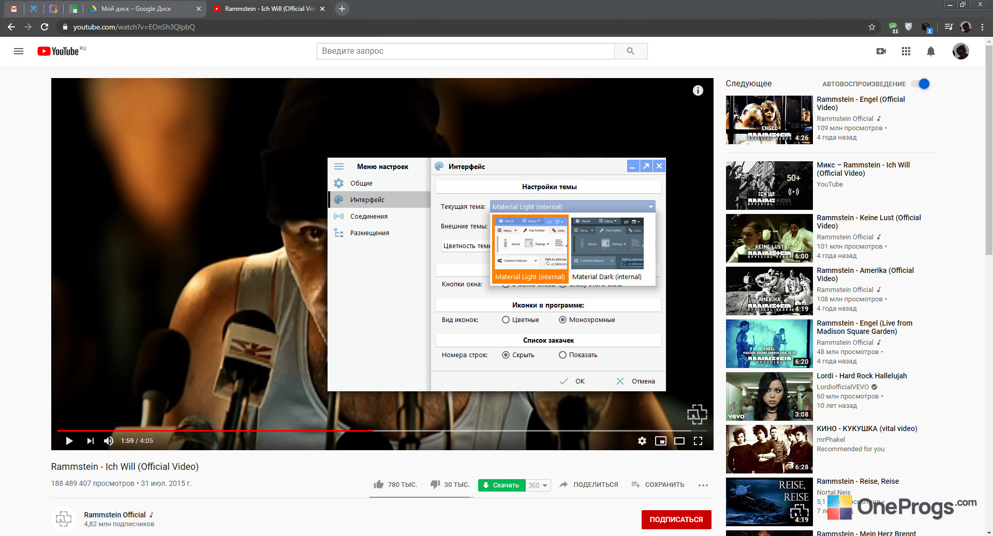Switch to the Rammstein Ich Will tab

(268, 9)
